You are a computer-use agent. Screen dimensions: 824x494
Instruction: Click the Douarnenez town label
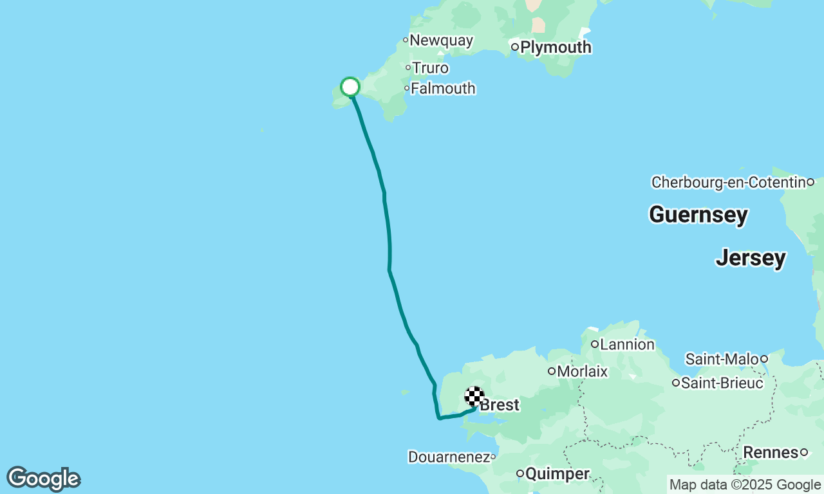449,457
